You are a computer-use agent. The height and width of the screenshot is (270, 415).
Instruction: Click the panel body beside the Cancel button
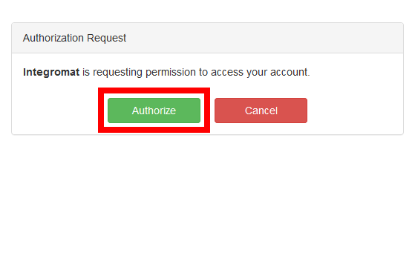tap(355, 111)
